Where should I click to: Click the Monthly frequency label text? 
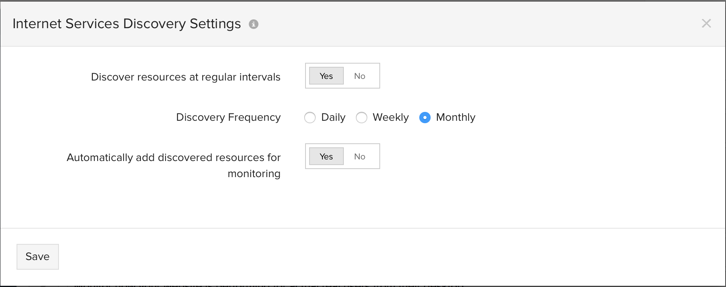(x=456, y=118)
